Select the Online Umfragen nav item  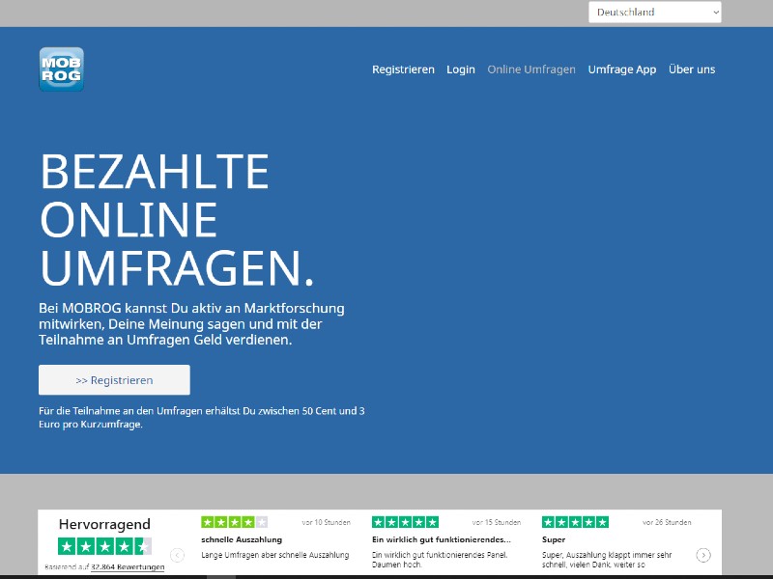(x=531, y=69)
